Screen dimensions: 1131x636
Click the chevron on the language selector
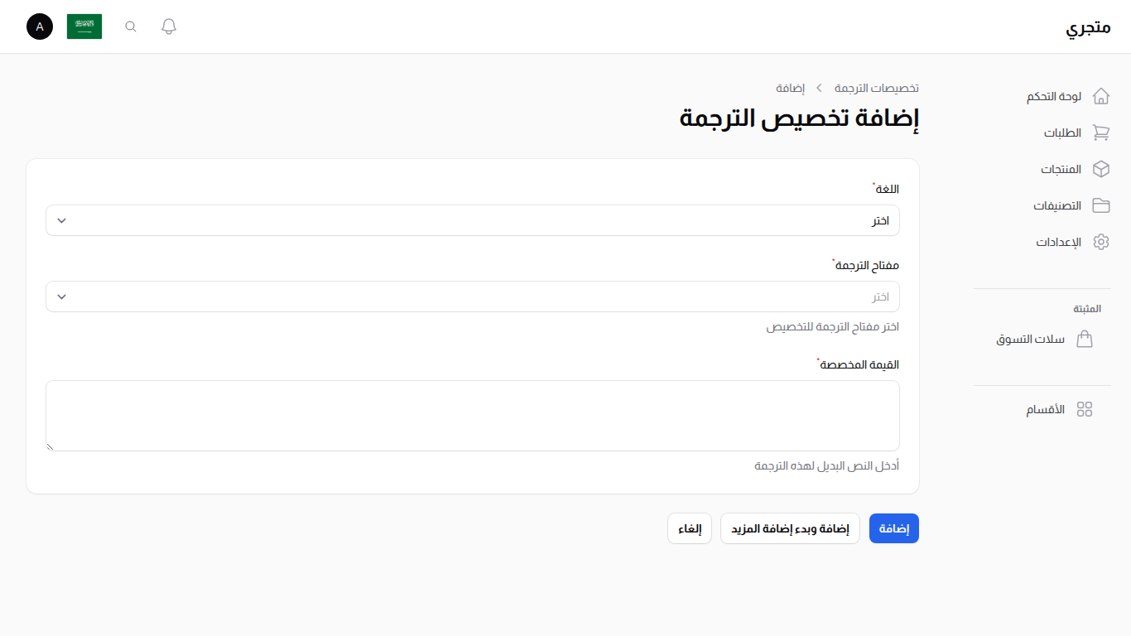coord(60,220)
